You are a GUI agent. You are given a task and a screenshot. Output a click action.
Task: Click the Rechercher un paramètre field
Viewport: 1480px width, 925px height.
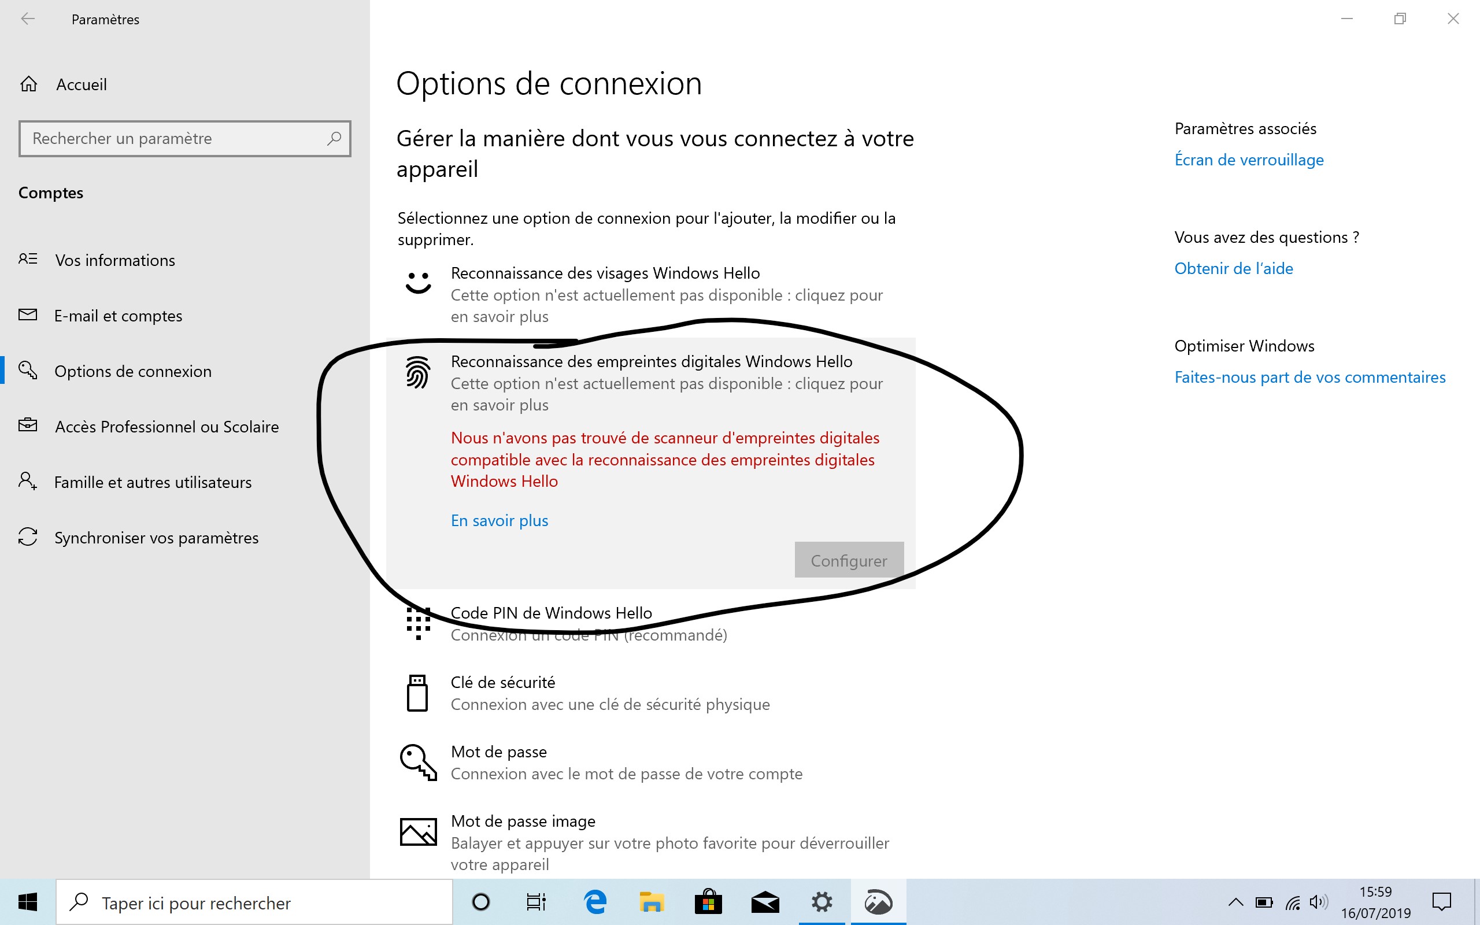[x=177, y=139]
